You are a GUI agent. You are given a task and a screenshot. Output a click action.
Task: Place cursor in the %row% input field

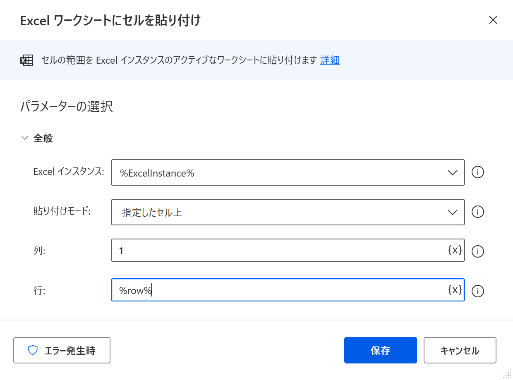[x=248, y=290]
